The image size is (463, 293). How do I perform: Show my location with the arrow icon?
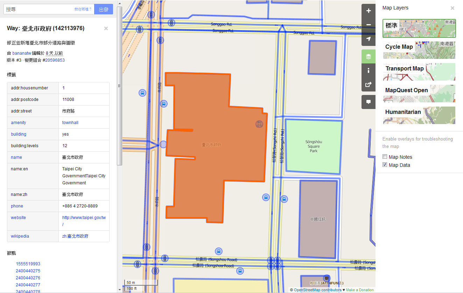368,39
